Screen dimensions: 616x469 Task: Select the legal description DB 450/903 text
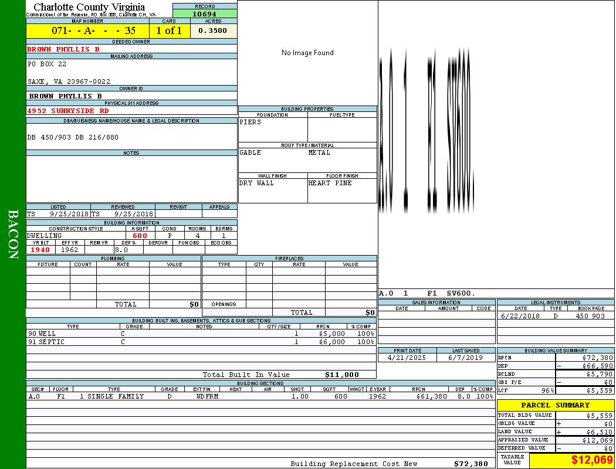73,137
